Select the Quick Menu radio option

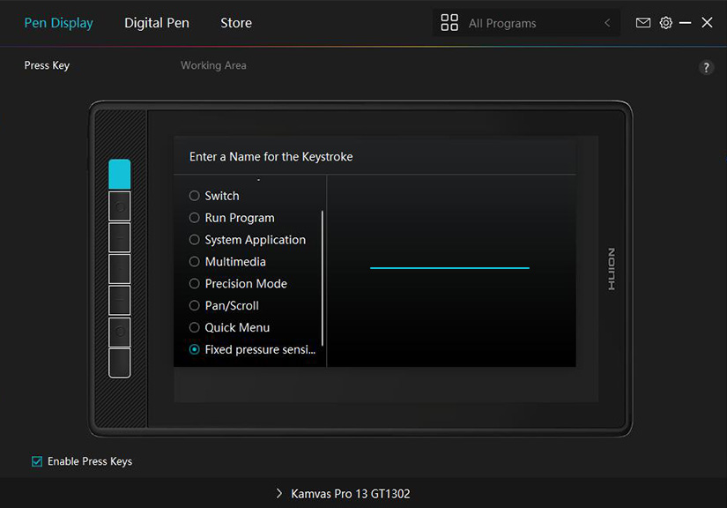[195, 327]
